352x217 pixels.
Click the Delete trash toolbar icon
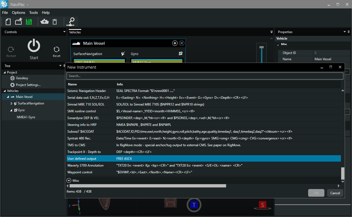click(x=55, y=22)
